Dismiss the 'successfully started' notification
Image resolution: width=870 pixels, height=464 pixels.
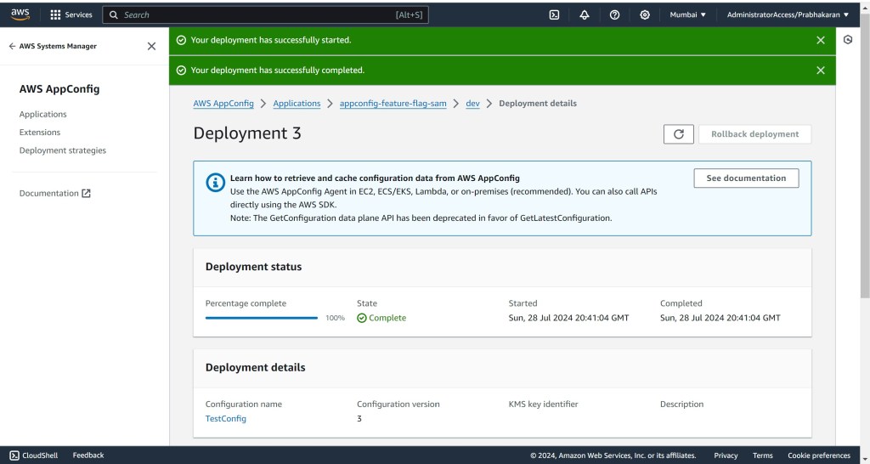click(820, 40)
